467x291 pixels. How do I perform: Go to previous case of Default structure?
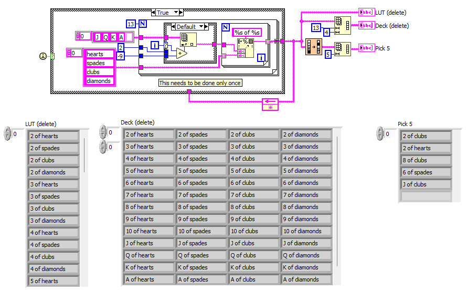[x=173, y=27]
